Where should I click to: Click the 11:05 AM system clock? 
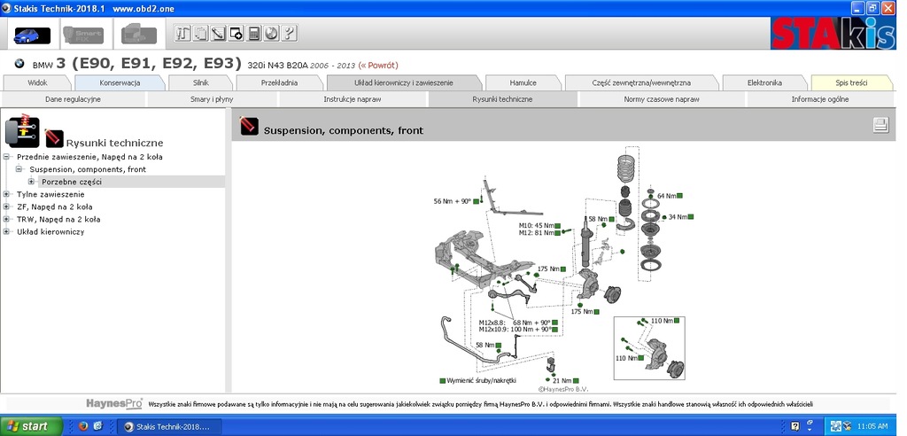[872, 426]
